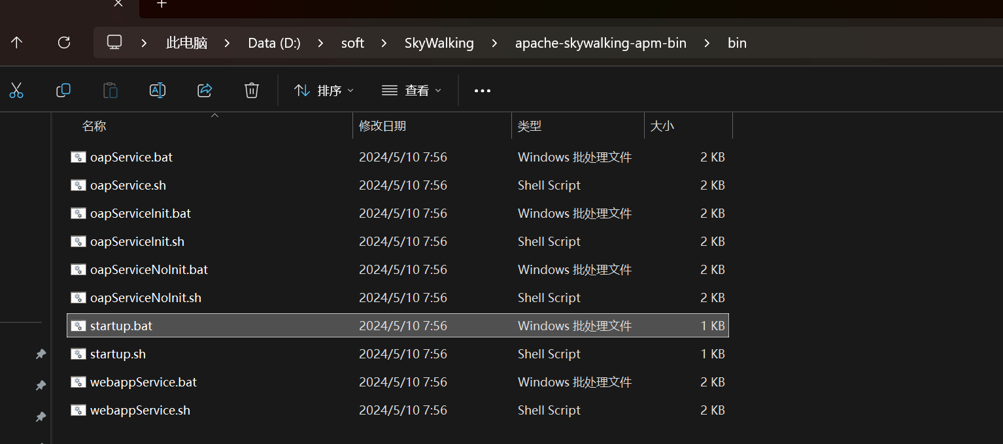The image size is (1003, 444).
Task: Navigate to apache-skywalking-apm-bin breadcrumb
Action: point(600,43)
